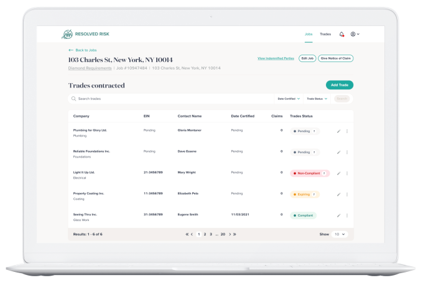Switch to the Trades tab
Image resolution: width=423 pixels, height=288 pixels.
325,34
